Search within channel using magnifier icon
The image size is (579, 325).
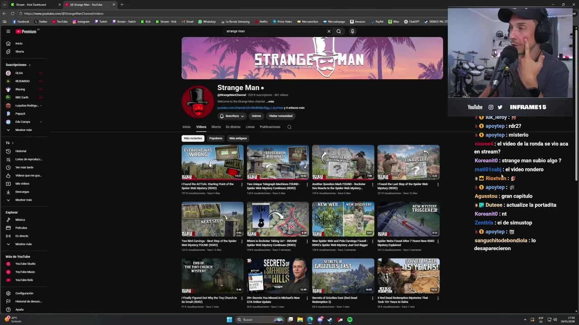click(289, 127)
